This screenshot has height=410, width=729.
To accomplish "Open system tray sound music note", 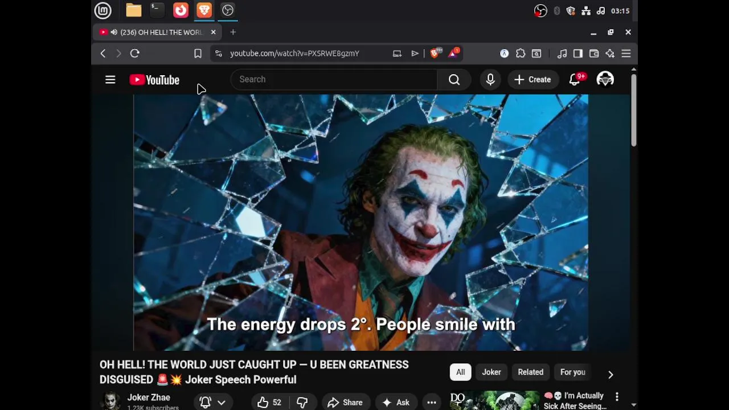I will 601,11.
